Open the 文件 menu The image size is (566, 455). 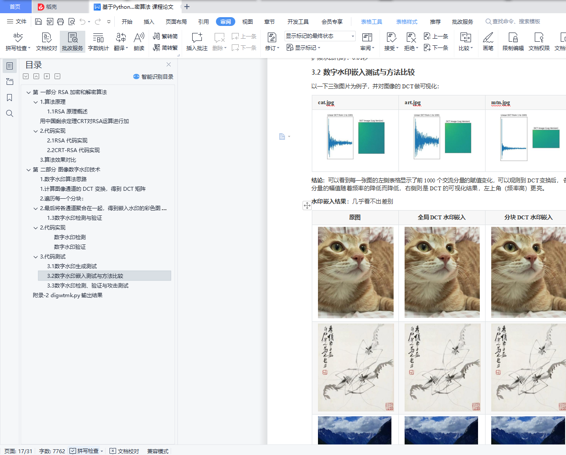click(17, 22)
